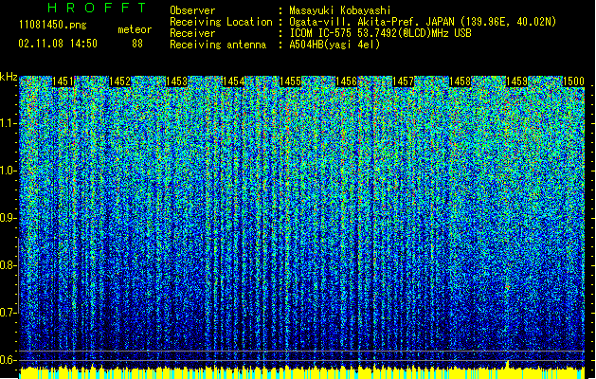Click observer name Masayuki Kobayashi
This screenshot has height=379, width=596.
coord(339,10)
